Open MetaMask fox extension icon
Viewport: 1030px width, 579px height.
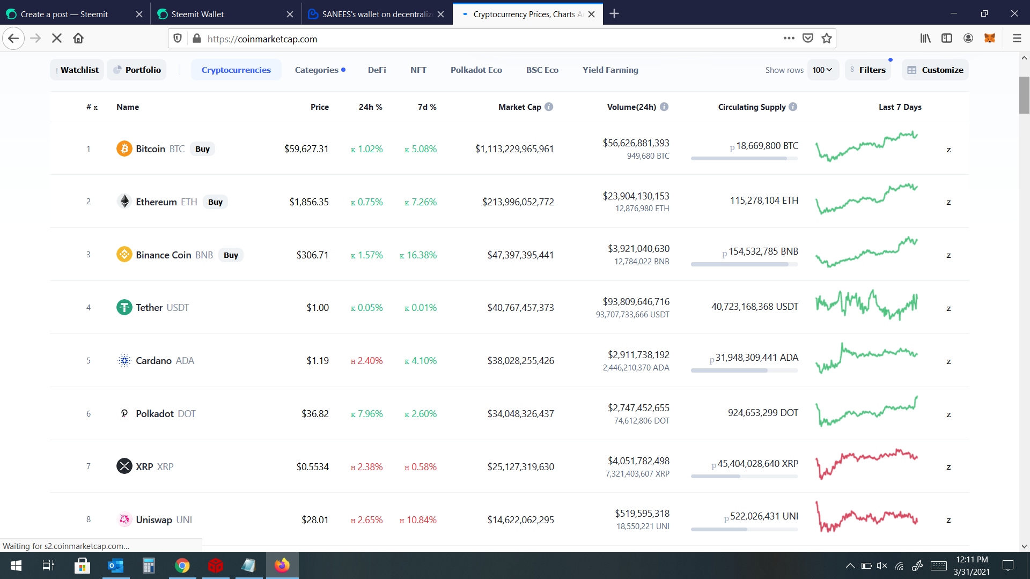coord(989,38)
